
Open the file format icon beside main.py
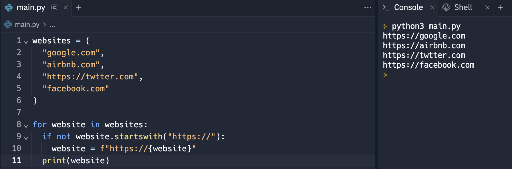coord(54,8)
